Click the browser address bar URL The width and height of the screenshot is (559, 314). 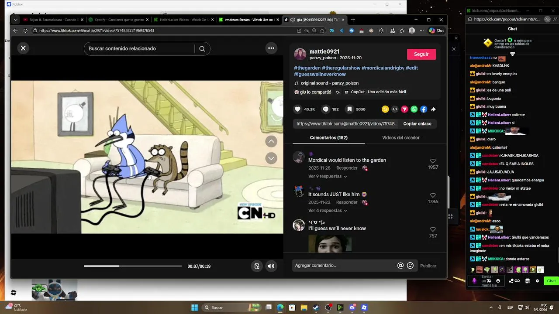pyautogui.click(x=97, y=31)
